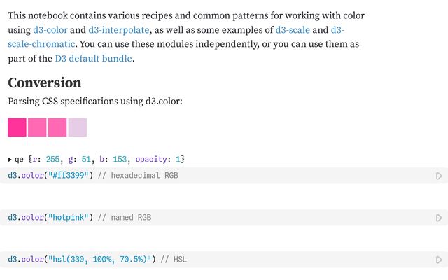Click the Conversion heading
Viewport: 448px width, 280px height.
pos(45,83)
